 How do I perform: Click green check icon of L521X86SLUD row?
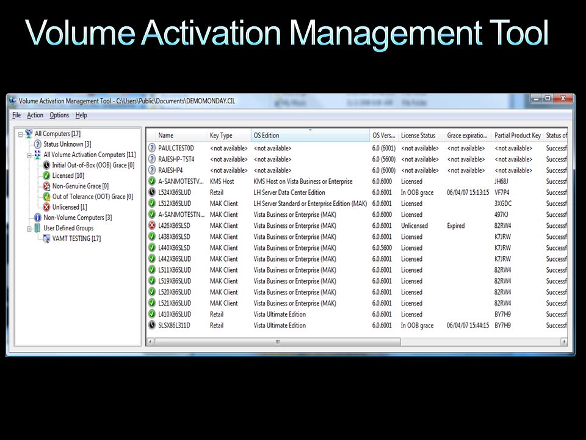pyautogui.click(x=152, y=303)
